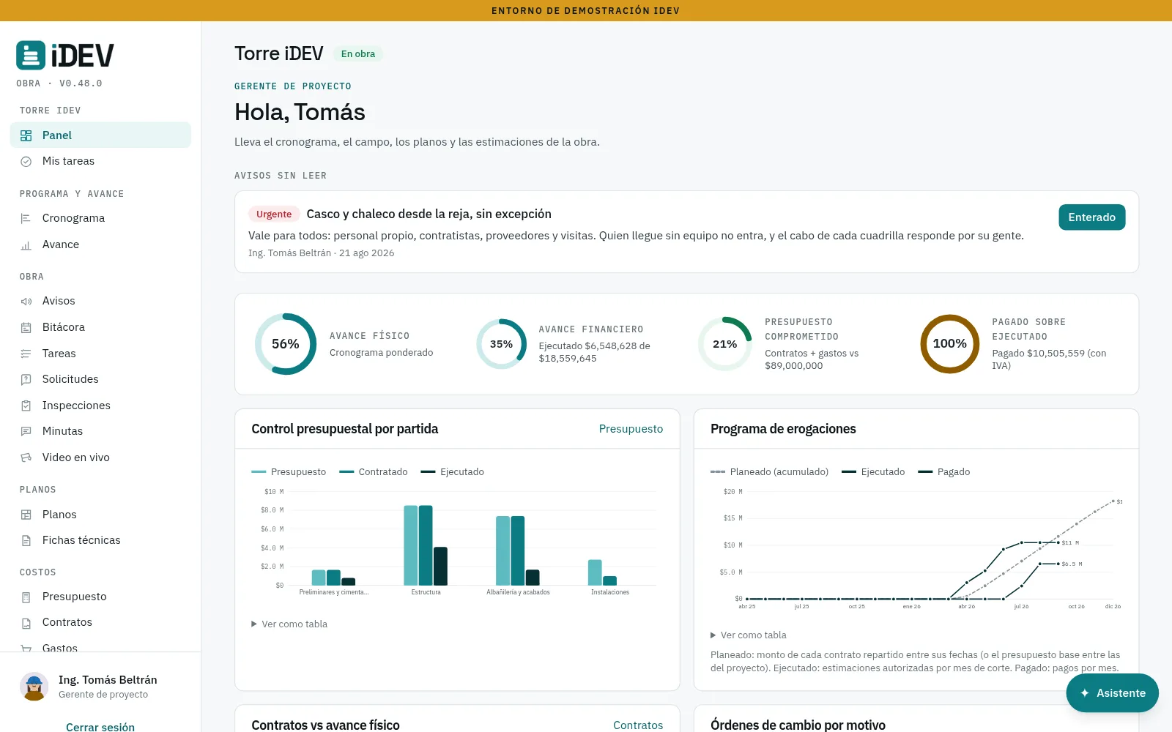1172x732 pixels.
Task: Click the Avance bar-chart icon
Action: click(x=26, y=244)
